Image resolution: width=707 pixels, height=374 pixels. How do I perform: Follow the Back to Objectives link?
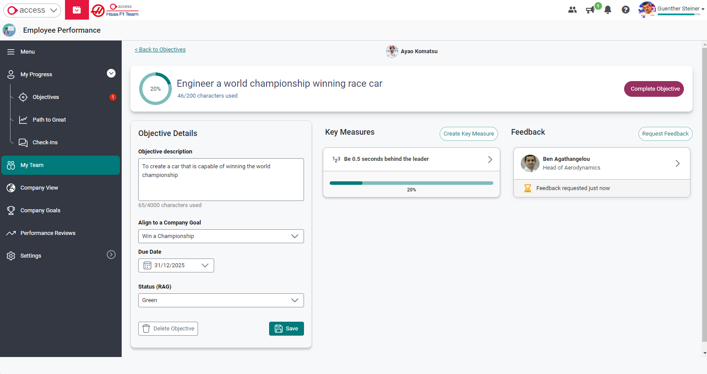tap(160, 50)
